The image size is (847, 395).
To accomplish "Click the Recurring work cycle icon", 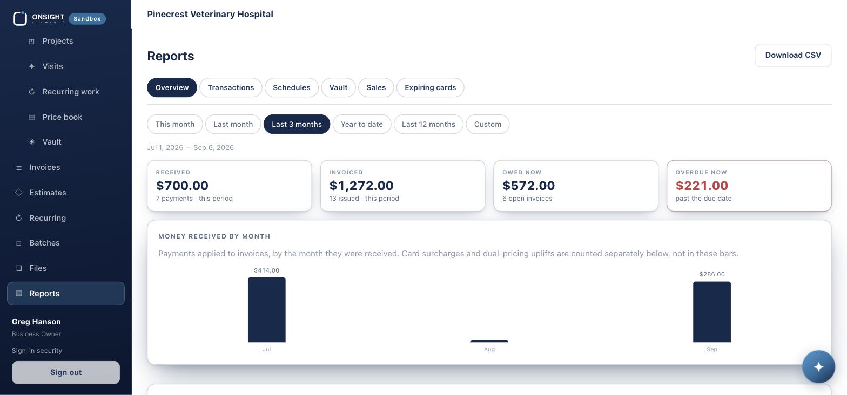I will [x=32, y=92].
